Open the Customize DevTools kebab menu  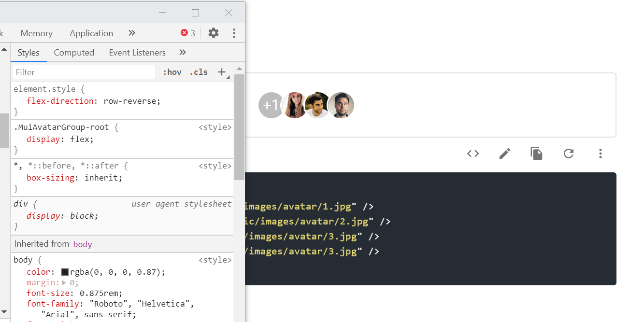click(x=234, y=33)
